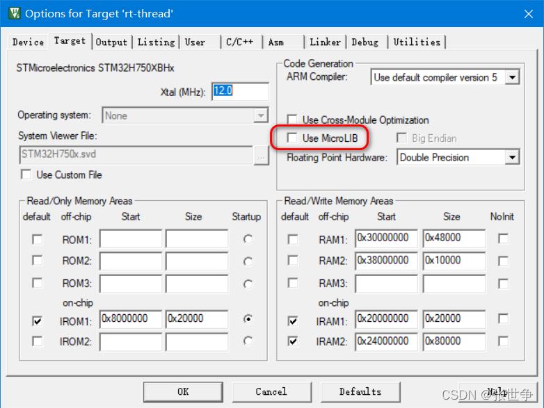This screenshot has width=544, height=408.
Task: Edit IRAM2 Size field 0x80000
Action: click(454, 342)
